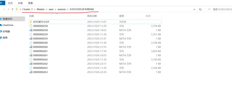Click the icon of 0000000260 META file
Viewport: 232px width, 97px height.
(31, 47)
